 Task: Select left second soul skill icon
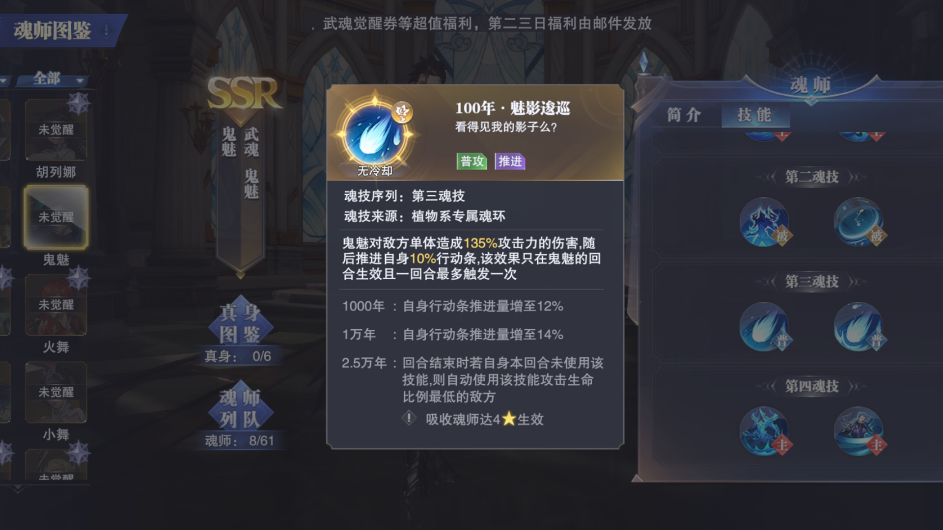(764, 222)
